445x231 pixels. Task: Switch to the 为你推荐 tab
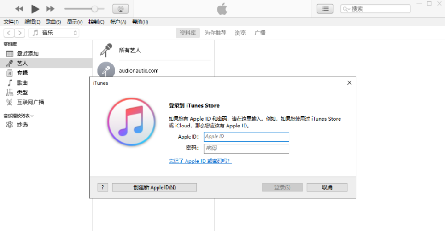(215, 33)
